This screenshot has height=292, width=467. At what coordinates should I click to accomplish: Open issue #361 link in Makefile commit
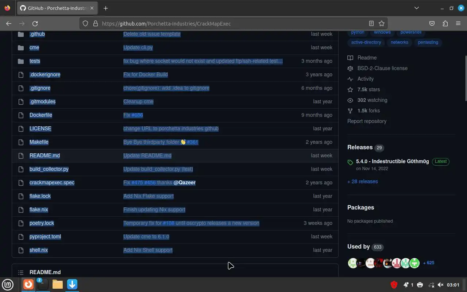coord(193,142)
